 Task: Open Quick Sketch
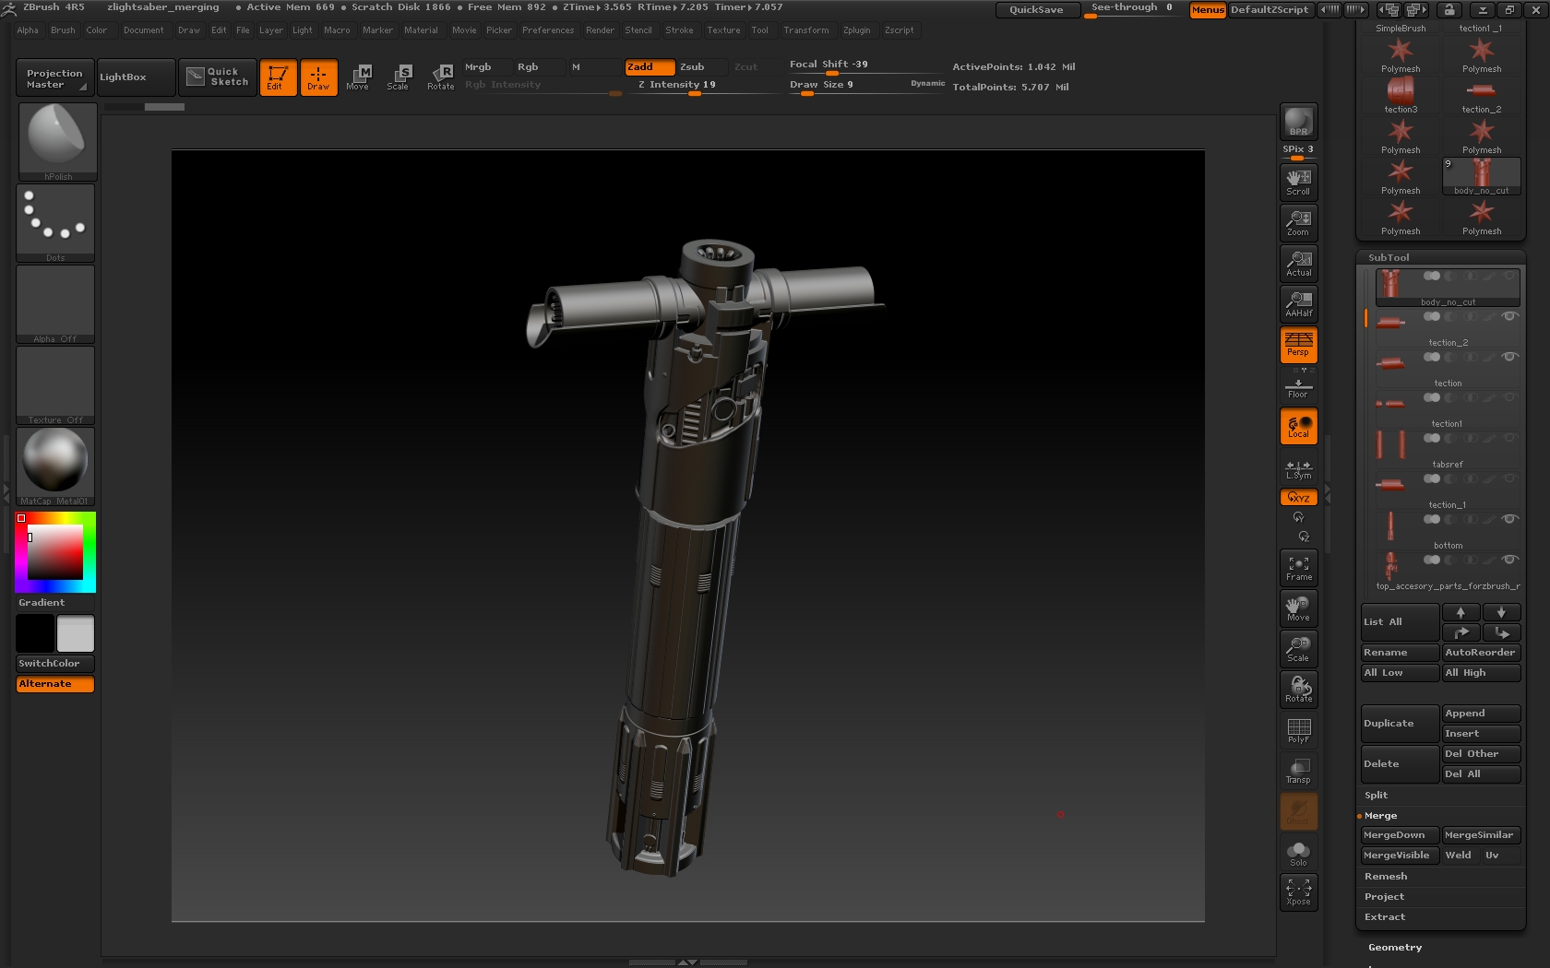coord(218,77)
